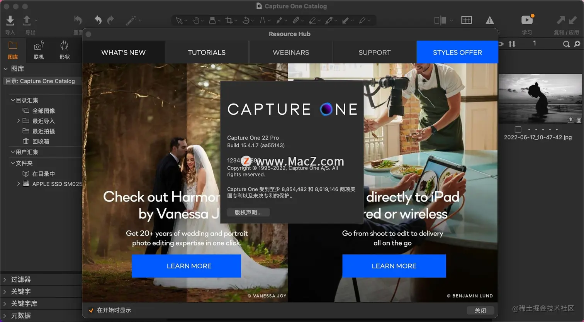This screenshot has height=322, width=584.
Task: Click the browser zoom magnifier-plus icon
Action: 577,44
